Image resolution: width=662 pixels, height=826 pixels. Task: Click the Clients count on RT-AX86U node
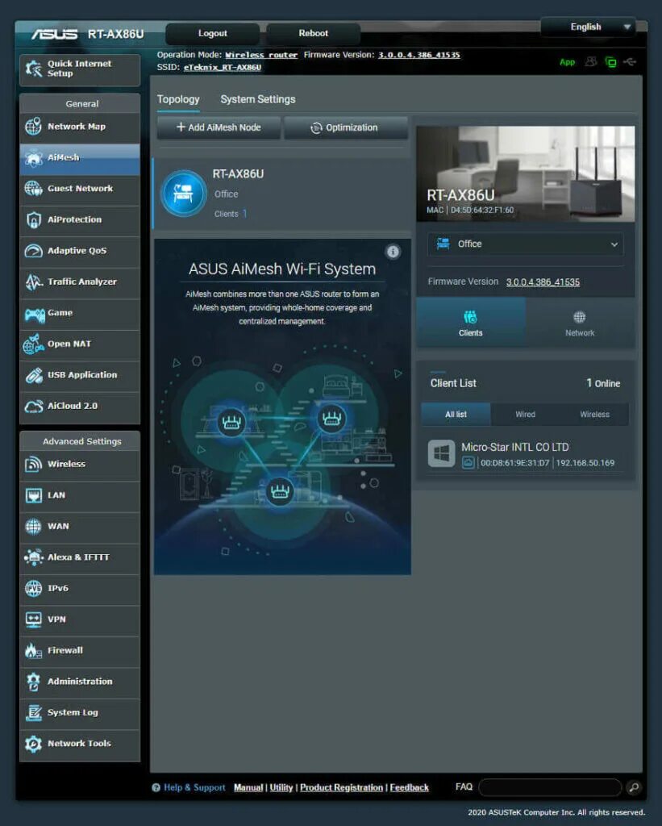231,214
